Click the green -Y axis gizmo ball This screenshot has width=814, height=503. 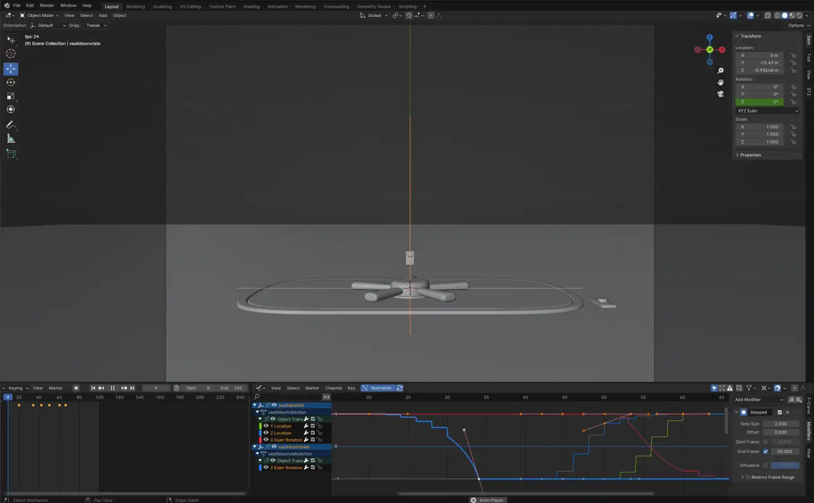pos(709,50)
